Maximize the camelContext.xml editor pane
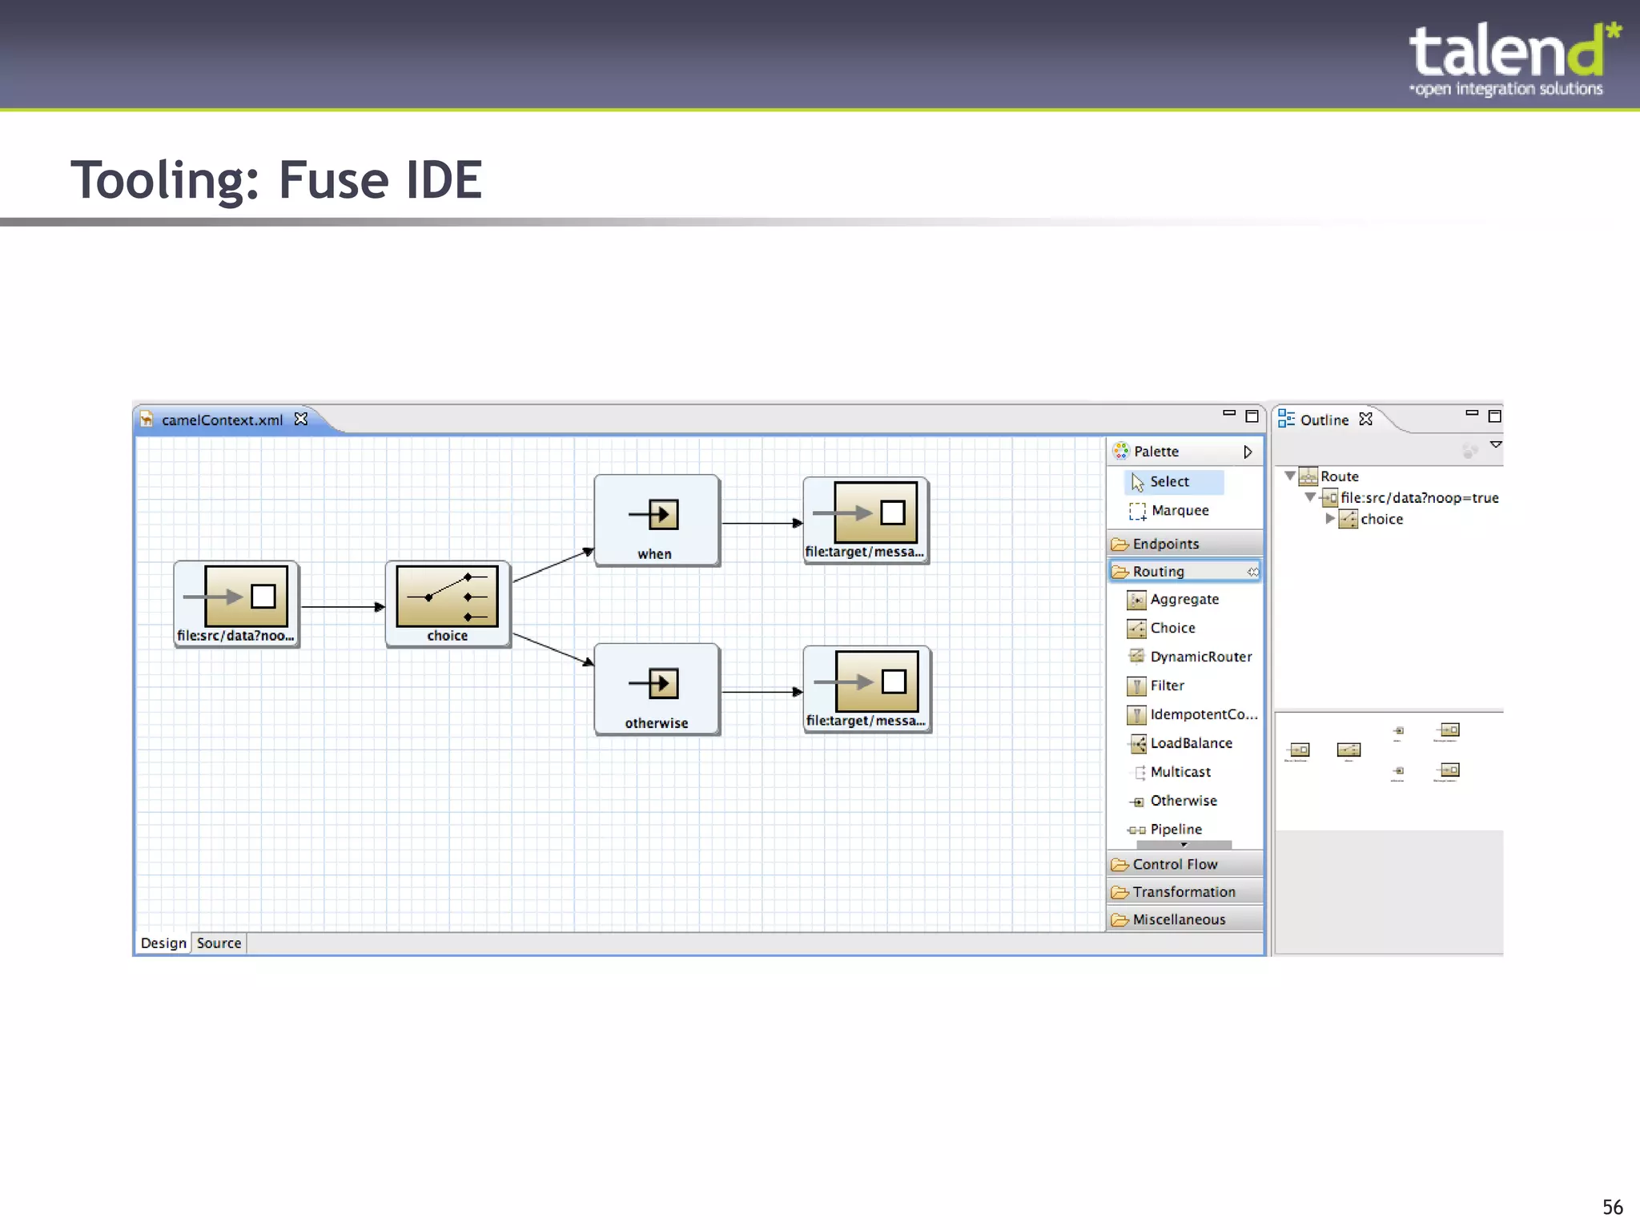1640x1230 pixels. (x=1252, y=416)
